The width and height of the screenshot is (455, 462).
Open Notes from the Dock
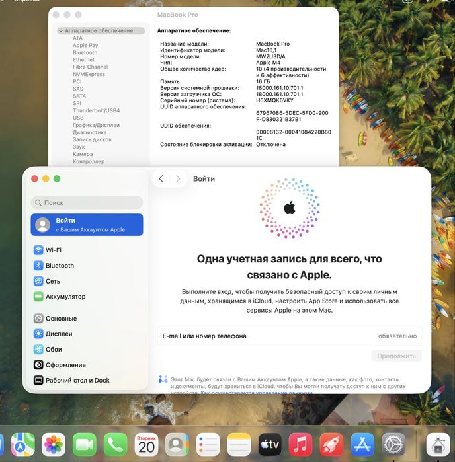[239, 445]
